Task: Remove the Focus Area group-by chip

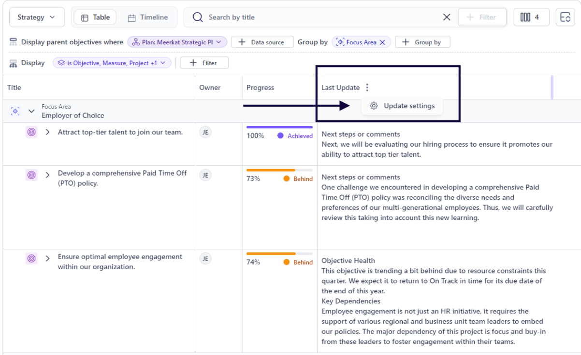Action: [382, 42]
